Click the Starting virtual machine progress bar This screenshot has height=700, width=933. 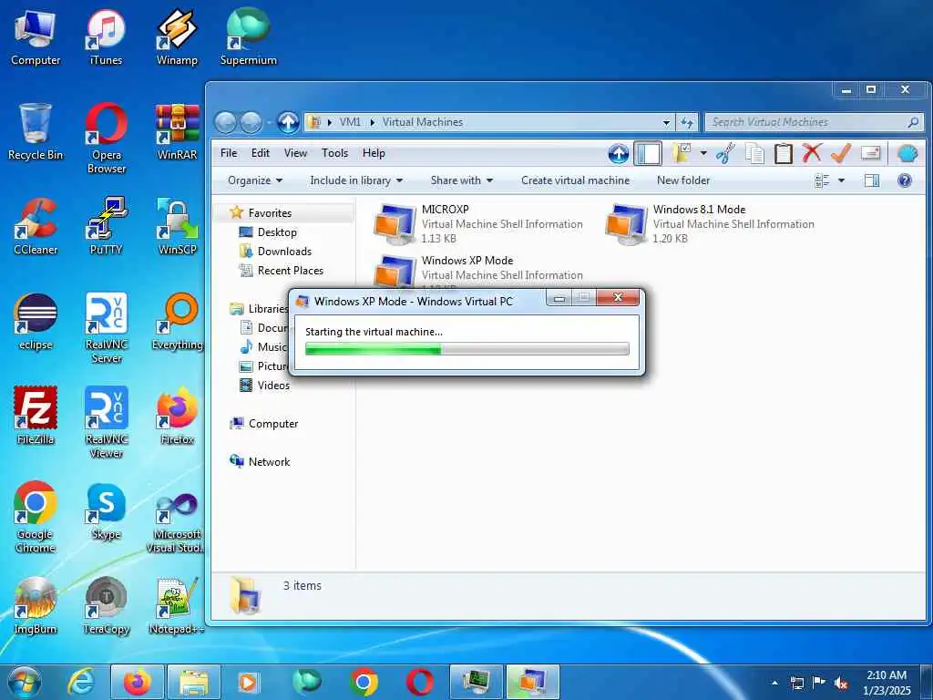(x=466, y=349)
